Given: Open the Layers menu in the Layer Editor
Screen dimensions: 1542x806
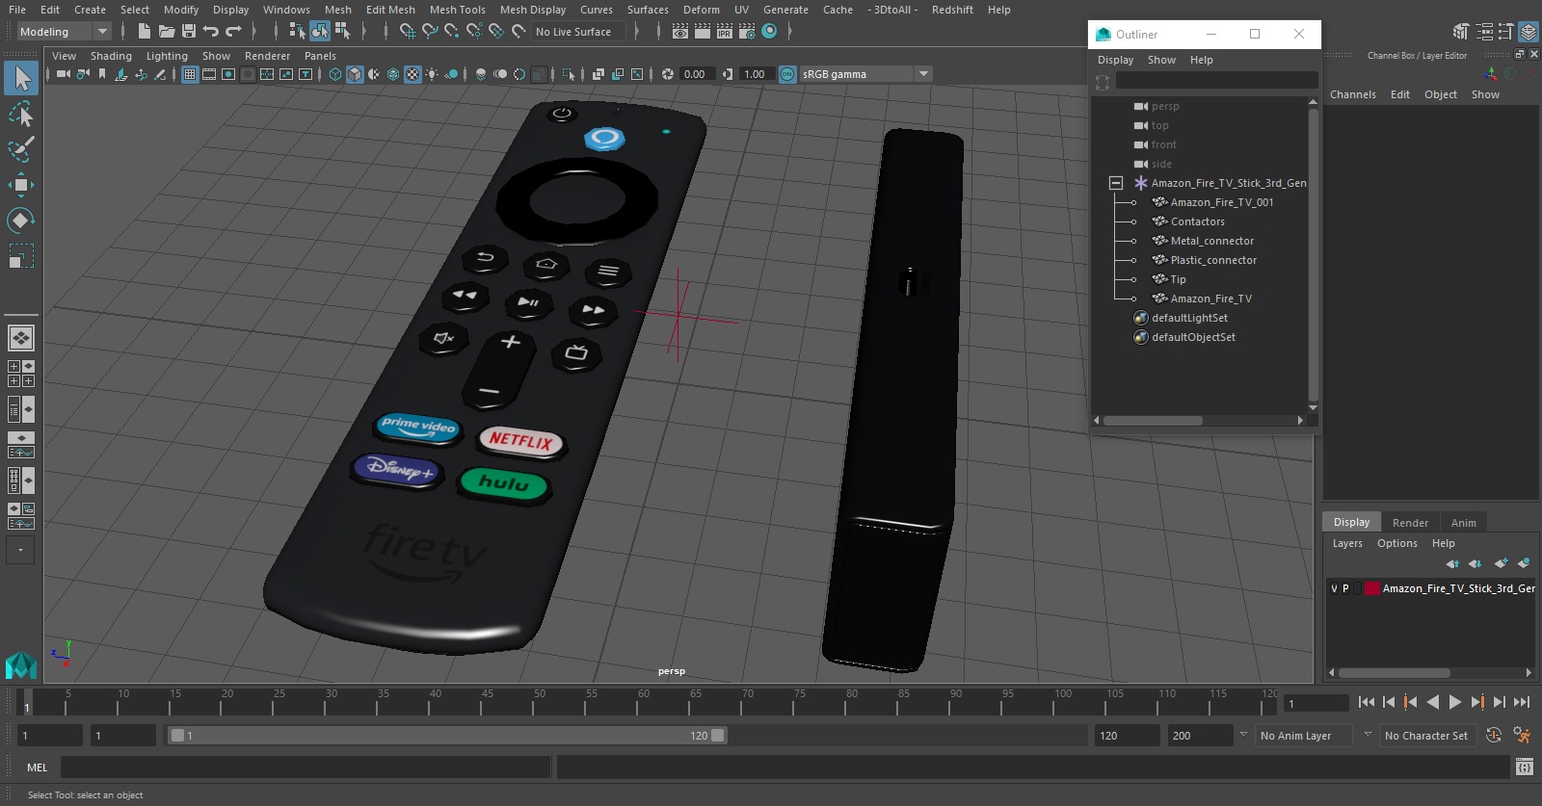Looking at the screenshot, I should [1347, 543].
